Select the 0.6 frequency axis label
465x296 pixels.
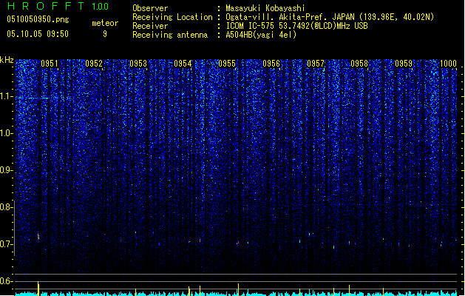(6, 281)
